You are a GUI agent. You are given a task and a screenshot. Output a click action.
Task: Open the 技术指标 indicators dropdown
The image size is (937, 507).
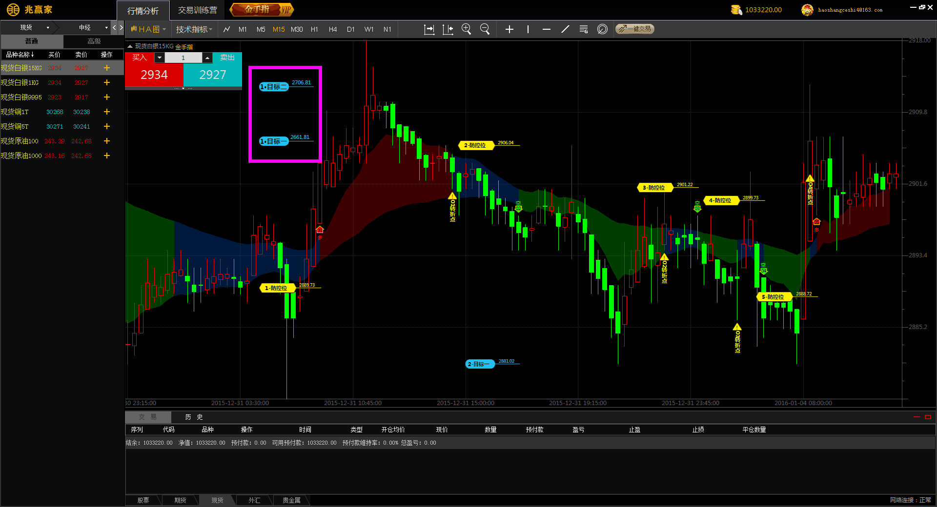point(194,29)
